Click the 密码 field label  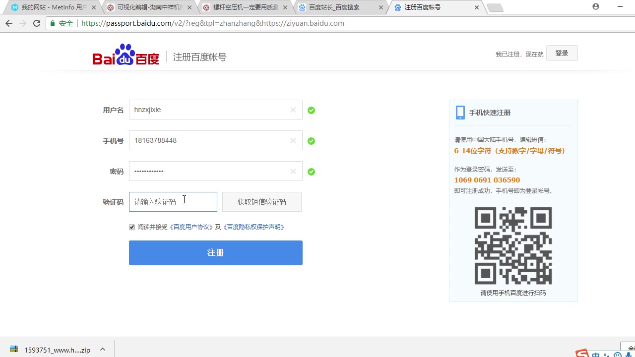point(117,172)
